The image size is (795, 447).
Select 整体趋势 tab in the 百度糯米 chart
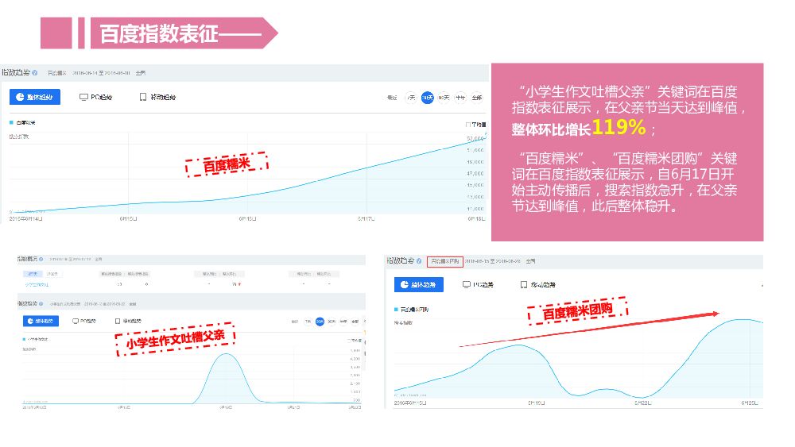(34, 97)
